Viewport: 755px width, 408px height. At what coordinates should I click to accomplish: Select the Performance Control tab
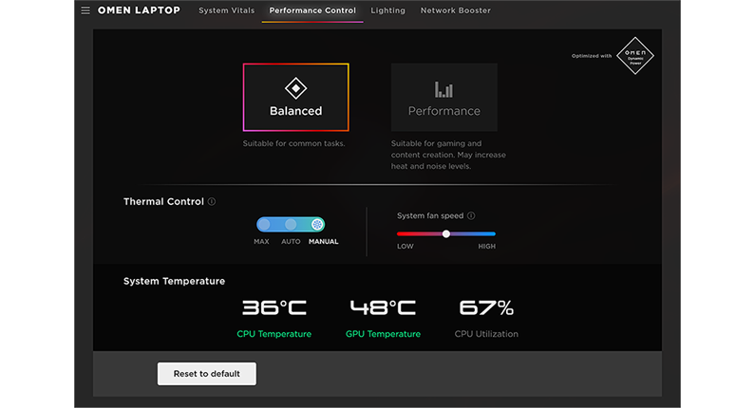click(x=312, y=10)
